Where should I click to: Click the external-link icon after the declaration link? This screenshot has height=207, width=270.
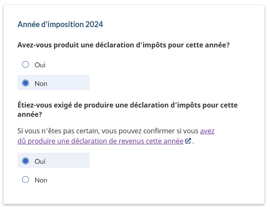pyautogui.click(x=188, y=141)
